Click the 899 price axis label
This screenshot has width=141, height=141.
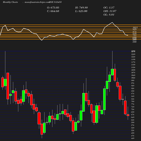pyautogui.click(x=133, y=91)
